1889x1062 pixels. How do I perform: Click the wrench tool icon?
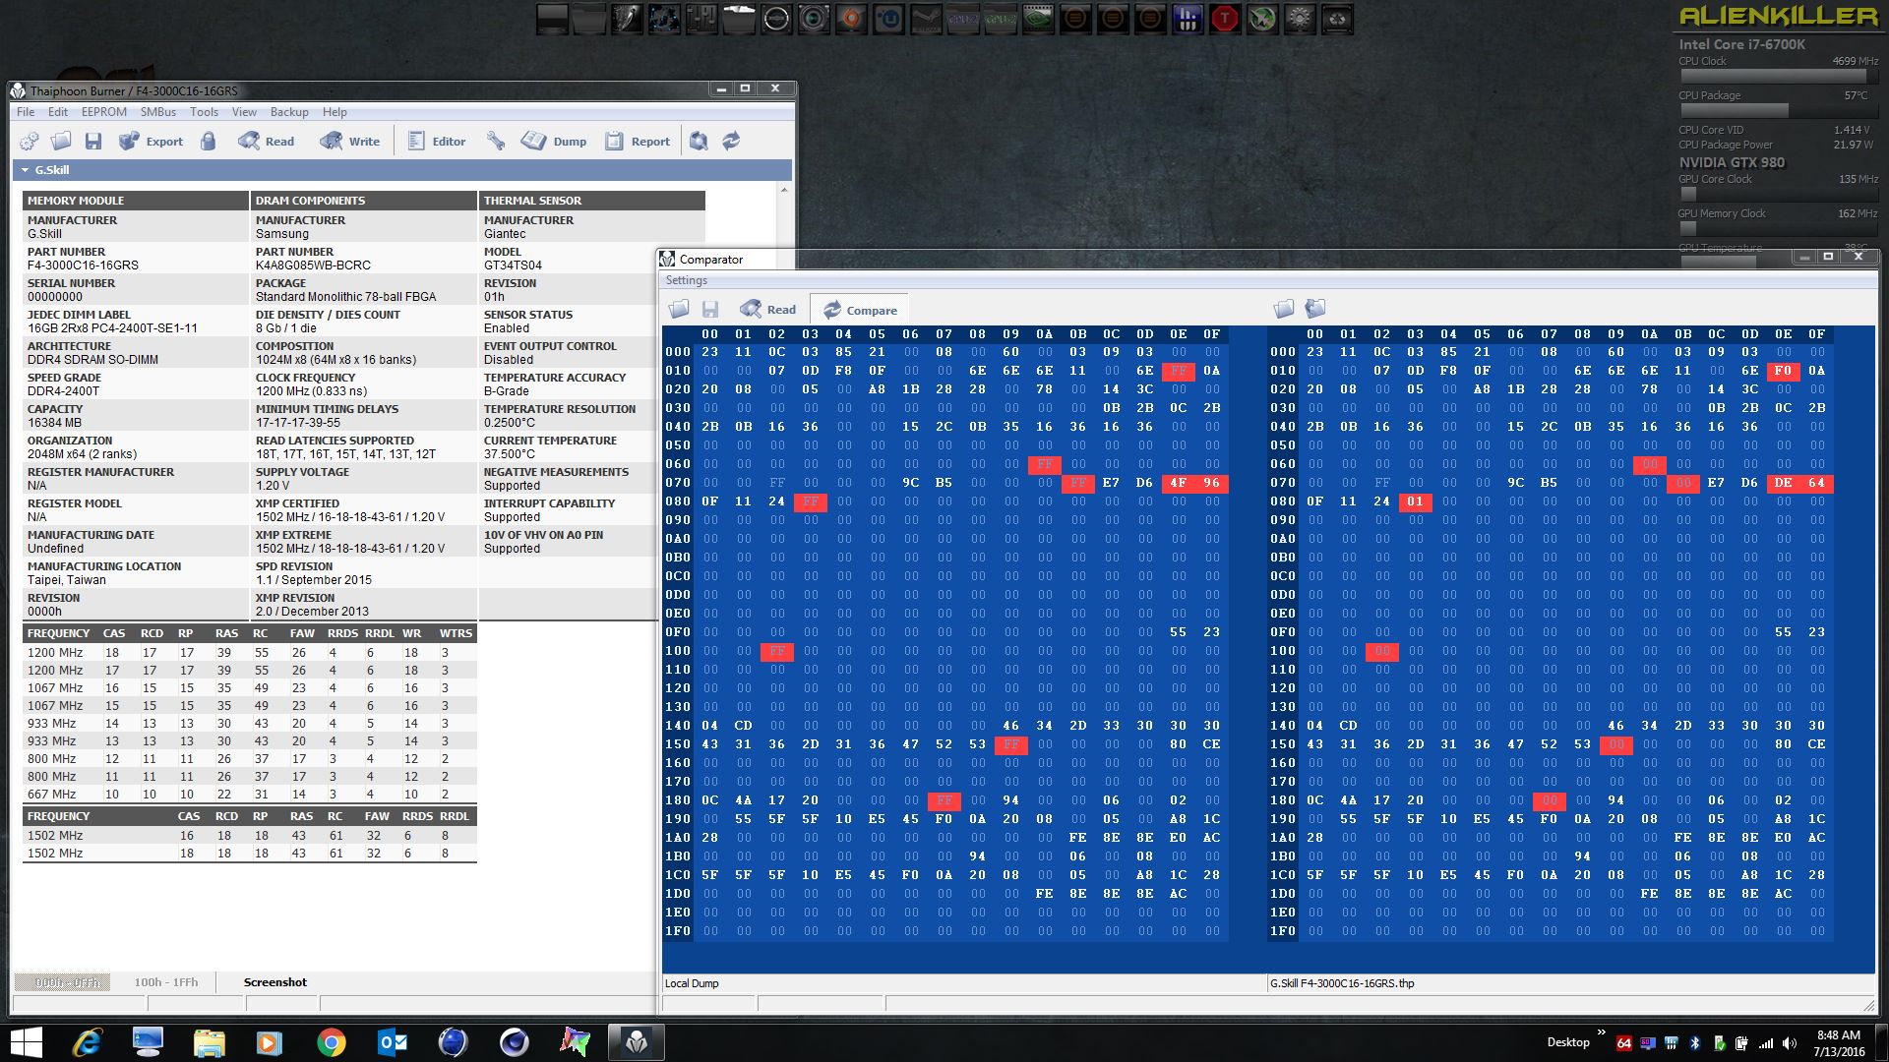pos(496,142)
